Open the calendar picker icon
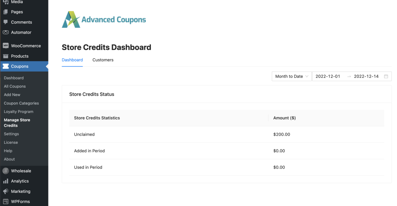 (386, 76)
